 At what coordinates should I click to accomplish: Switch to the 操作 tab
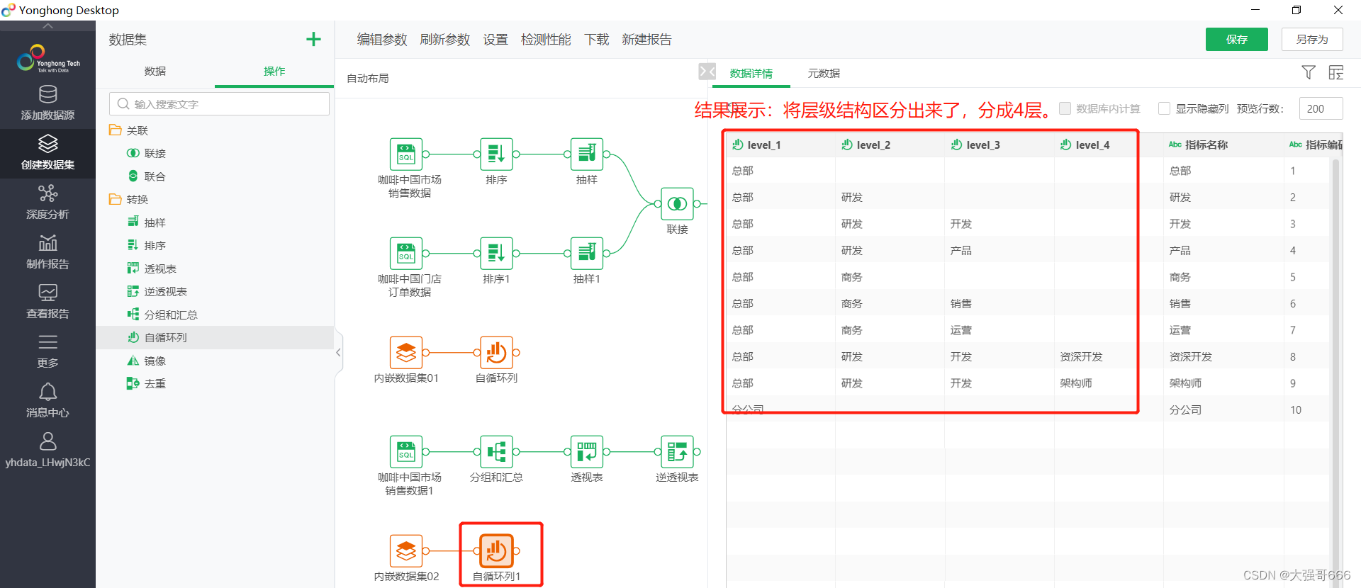pyautogui.click(x=274, y=71)
